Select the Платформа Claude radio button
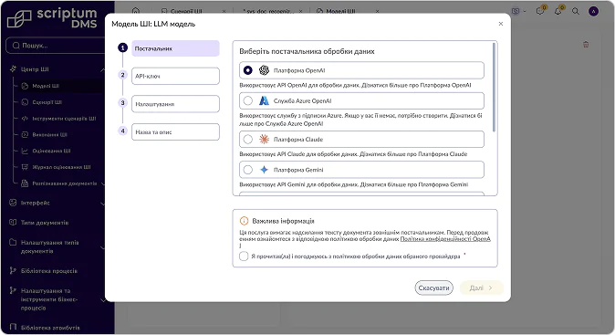615x335 pixels. pyautogui.click(x=248, y=140)
